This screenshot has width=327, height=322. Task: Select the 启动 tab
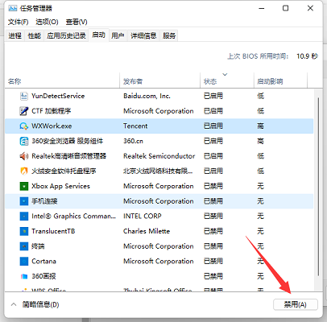pyautogui.click(x=98, y=35)
